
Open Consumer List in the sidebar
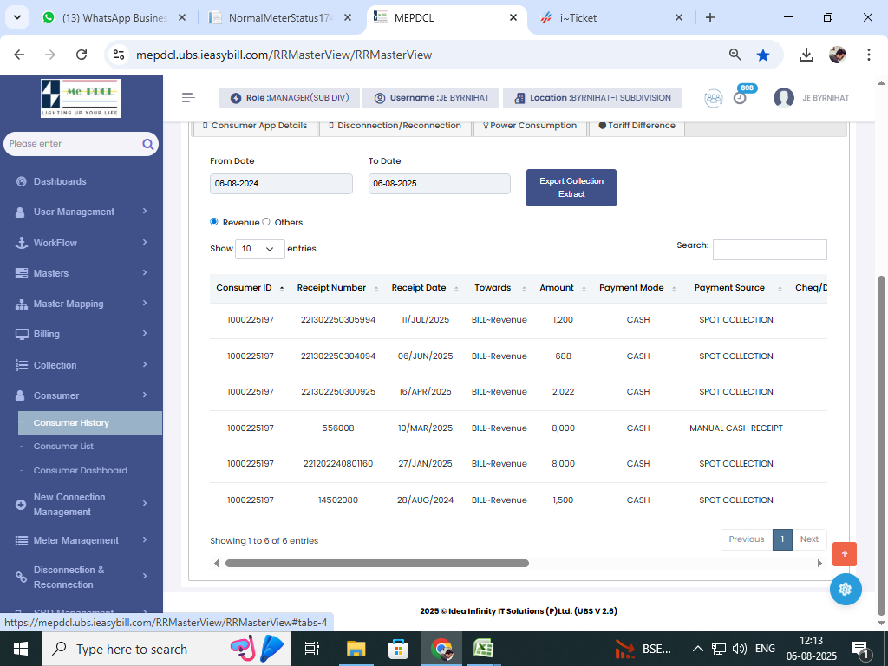tap(63, 447)
